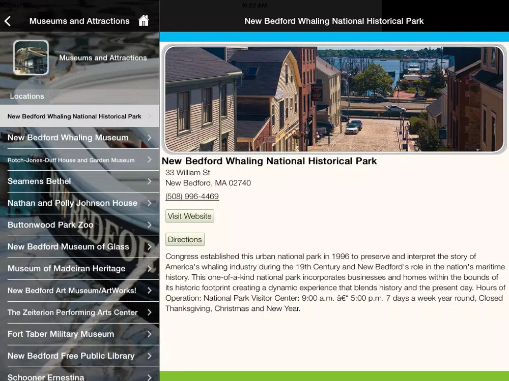Expand chevron beside The Zeiterion Performing Arts Center
The image size is (509, 381).
point(149,312)
